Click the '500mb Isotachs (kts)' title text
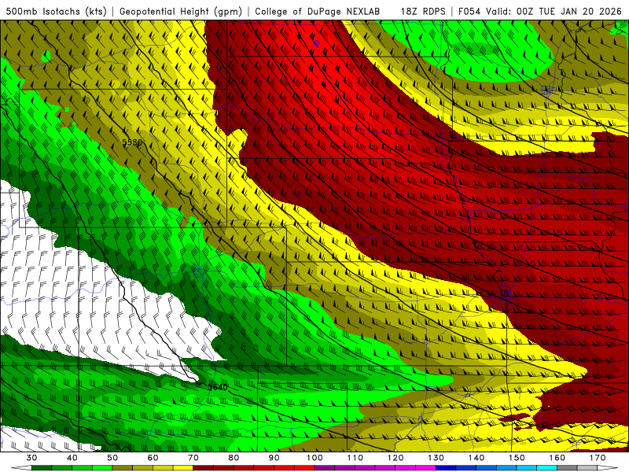Image resolution: width=629 pixels, height=472 pixels. pyautogui.click(x=56, y=11)
